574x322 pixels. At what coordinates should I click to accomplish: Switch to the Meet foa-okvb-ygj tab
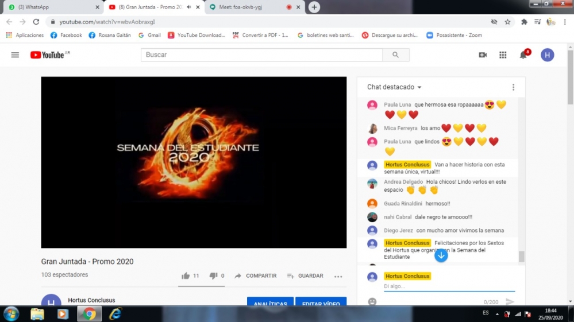click(255, 7)
